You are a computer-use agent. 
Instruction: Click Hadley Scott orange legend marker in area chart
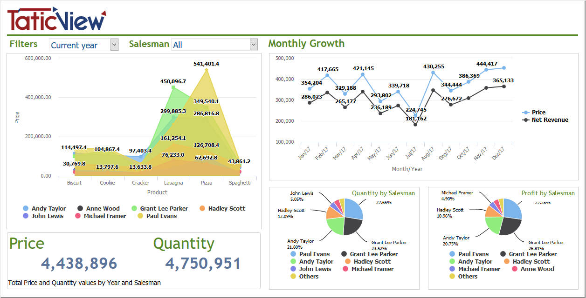click(202, 209)
